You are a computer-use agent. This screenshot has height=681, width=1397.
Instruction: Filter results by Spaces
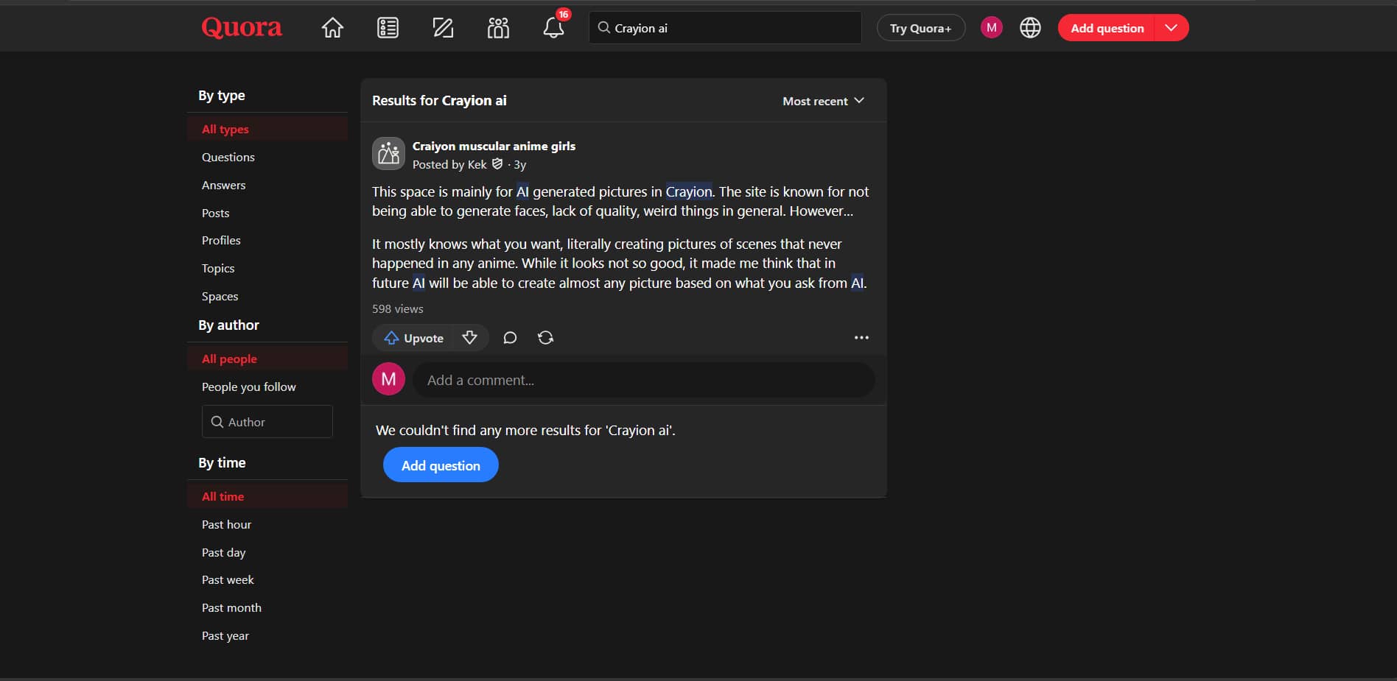[220, 296]
